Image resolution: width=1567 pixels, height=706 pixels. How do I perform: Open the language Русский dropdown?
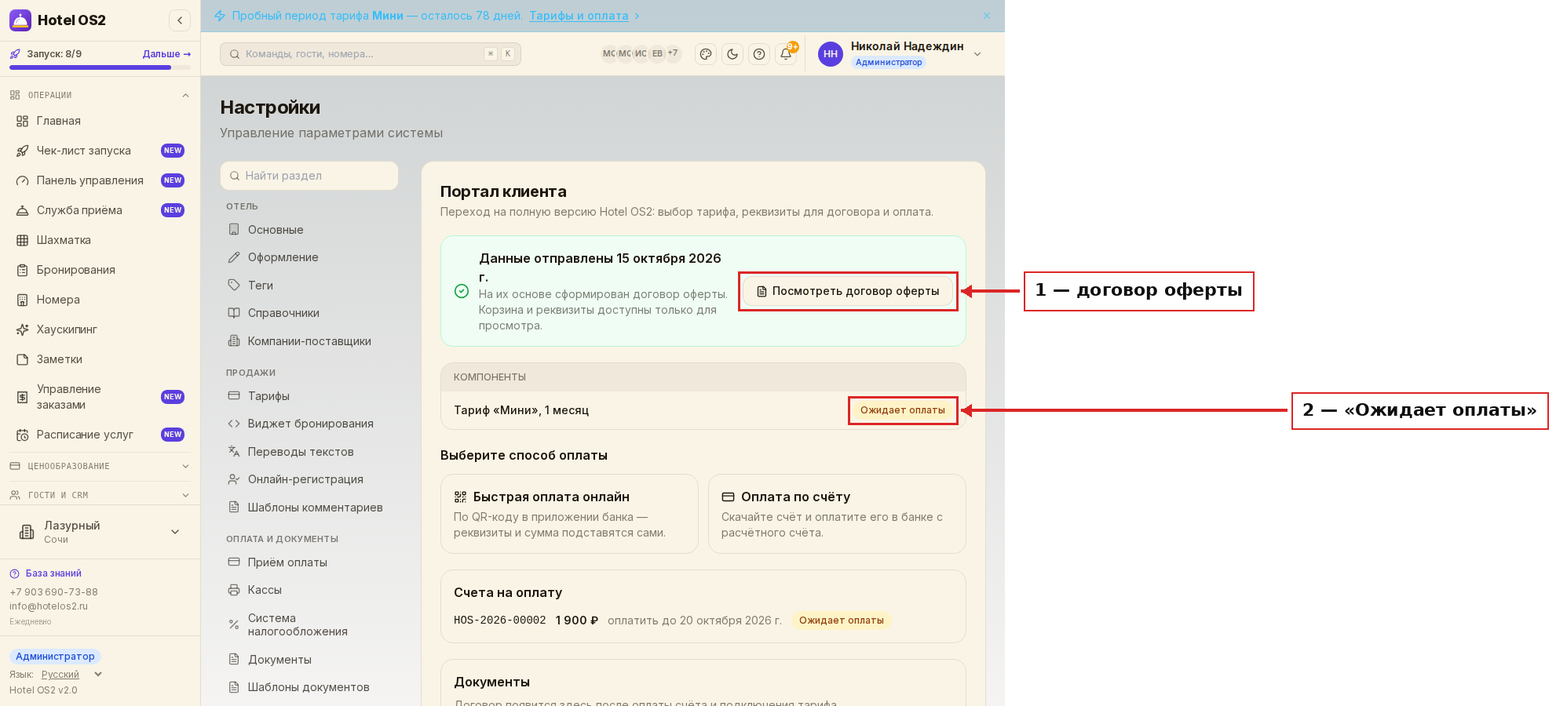[71, 675]
